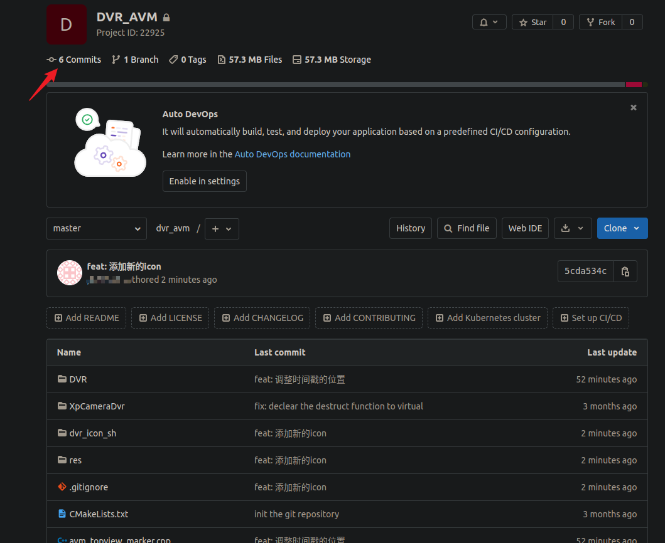Click the repository languages color bar
Viewport: 665px width, 543px height.
point(347,85)
